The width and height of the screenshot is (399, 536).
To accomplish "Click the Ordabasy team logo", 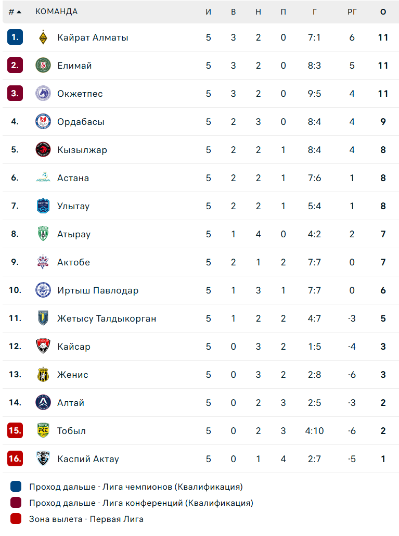I will (43, 122).
